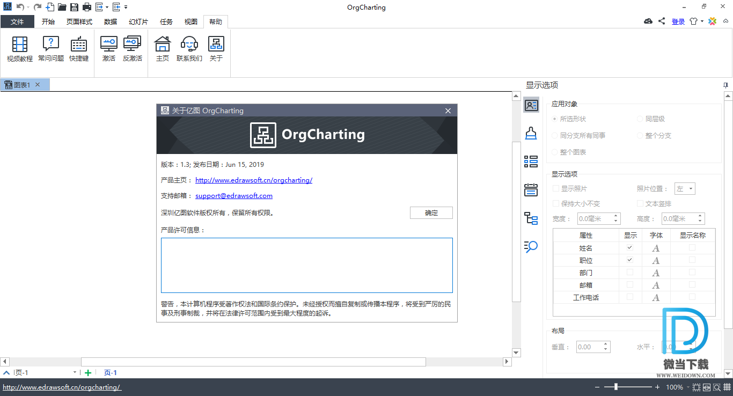733x396 pixels.
Task: Select the 整个图表 radio button
Action: tap(555, 152)
